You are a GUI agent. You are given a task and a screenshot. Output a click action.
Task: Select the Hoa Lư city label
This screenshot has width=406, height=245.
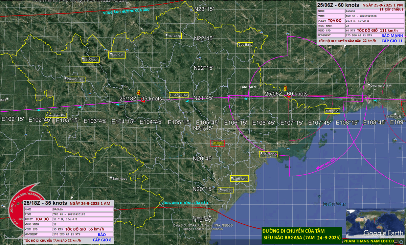(225, 190)
